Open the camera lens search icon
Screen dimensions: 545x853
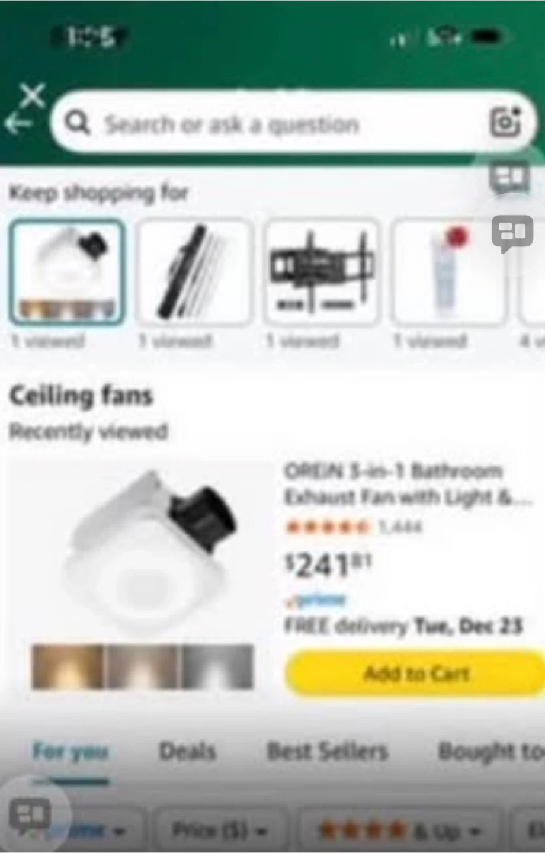coord(505,122)
